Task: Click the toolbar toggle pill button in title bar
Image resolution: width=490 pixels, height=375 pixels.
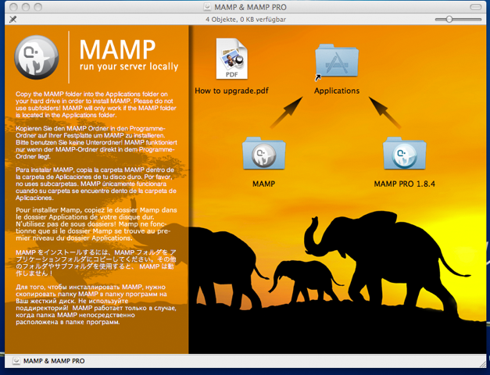Action: pyautogui.click(x=476, y=7)
